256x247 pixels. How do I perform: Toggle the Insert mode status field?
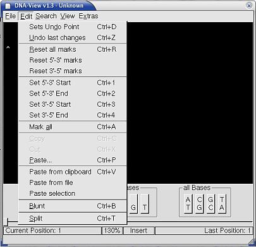point(139,231)
